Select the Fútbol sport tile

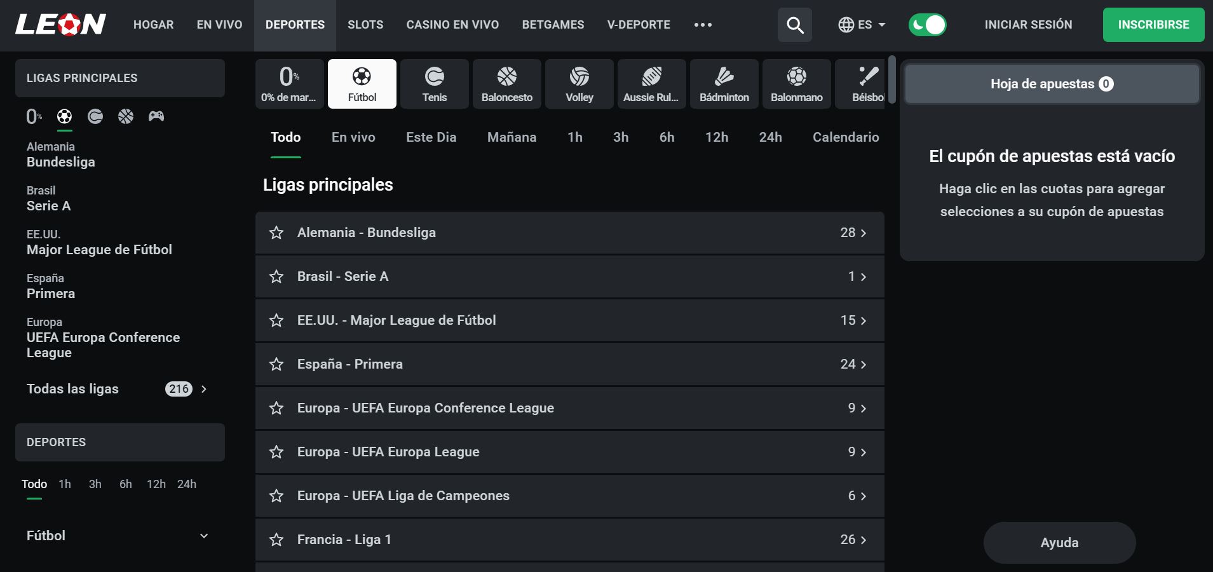362,84
